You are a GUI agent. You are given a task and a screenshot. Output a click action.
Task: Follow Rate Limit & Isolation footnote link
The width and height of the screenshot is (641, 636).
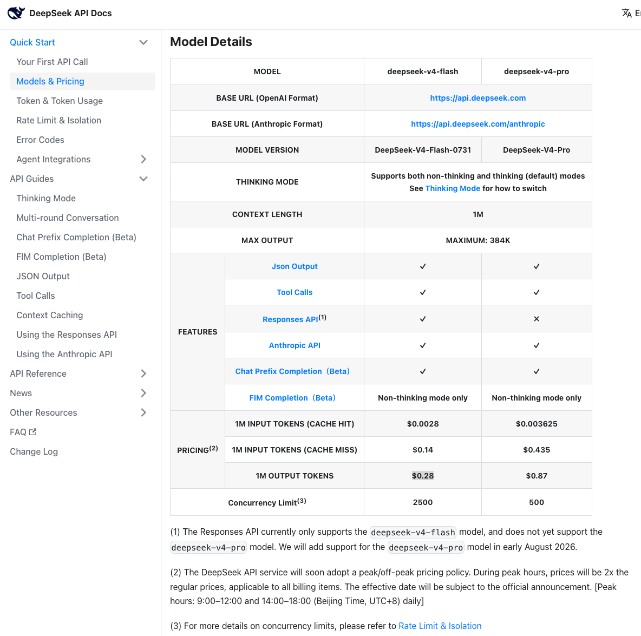pyautogui.click(x=440, y=626)
